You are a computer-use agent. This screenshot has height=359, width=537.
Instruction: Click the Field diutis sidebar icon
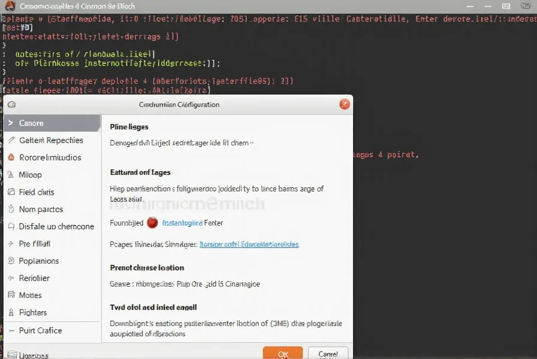11,193
